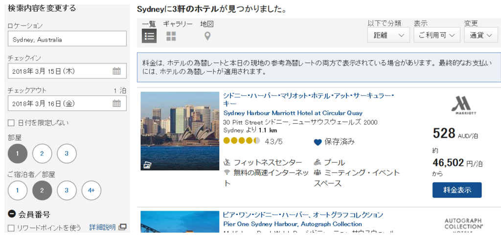Switch to list view icon
The height and width of the screenshot is (240, 501).
coord(149,36)
